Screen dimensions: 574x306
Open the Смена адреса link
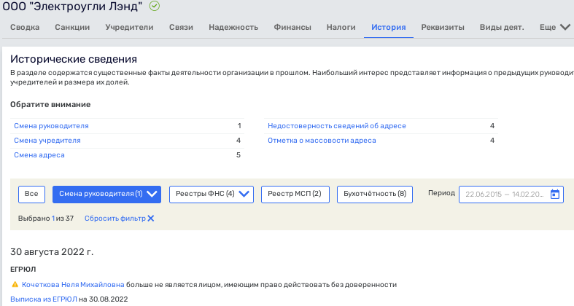39,155
